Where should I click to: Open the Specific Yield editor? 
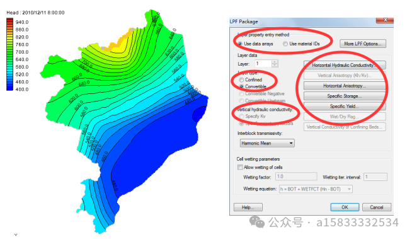345,106
